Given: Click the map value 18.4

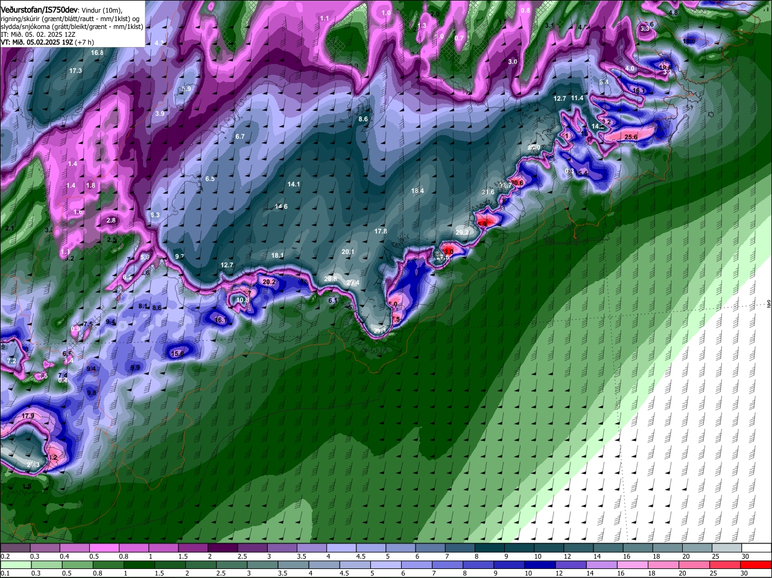Looking at the screenshot, I should [x=417, y=191].
